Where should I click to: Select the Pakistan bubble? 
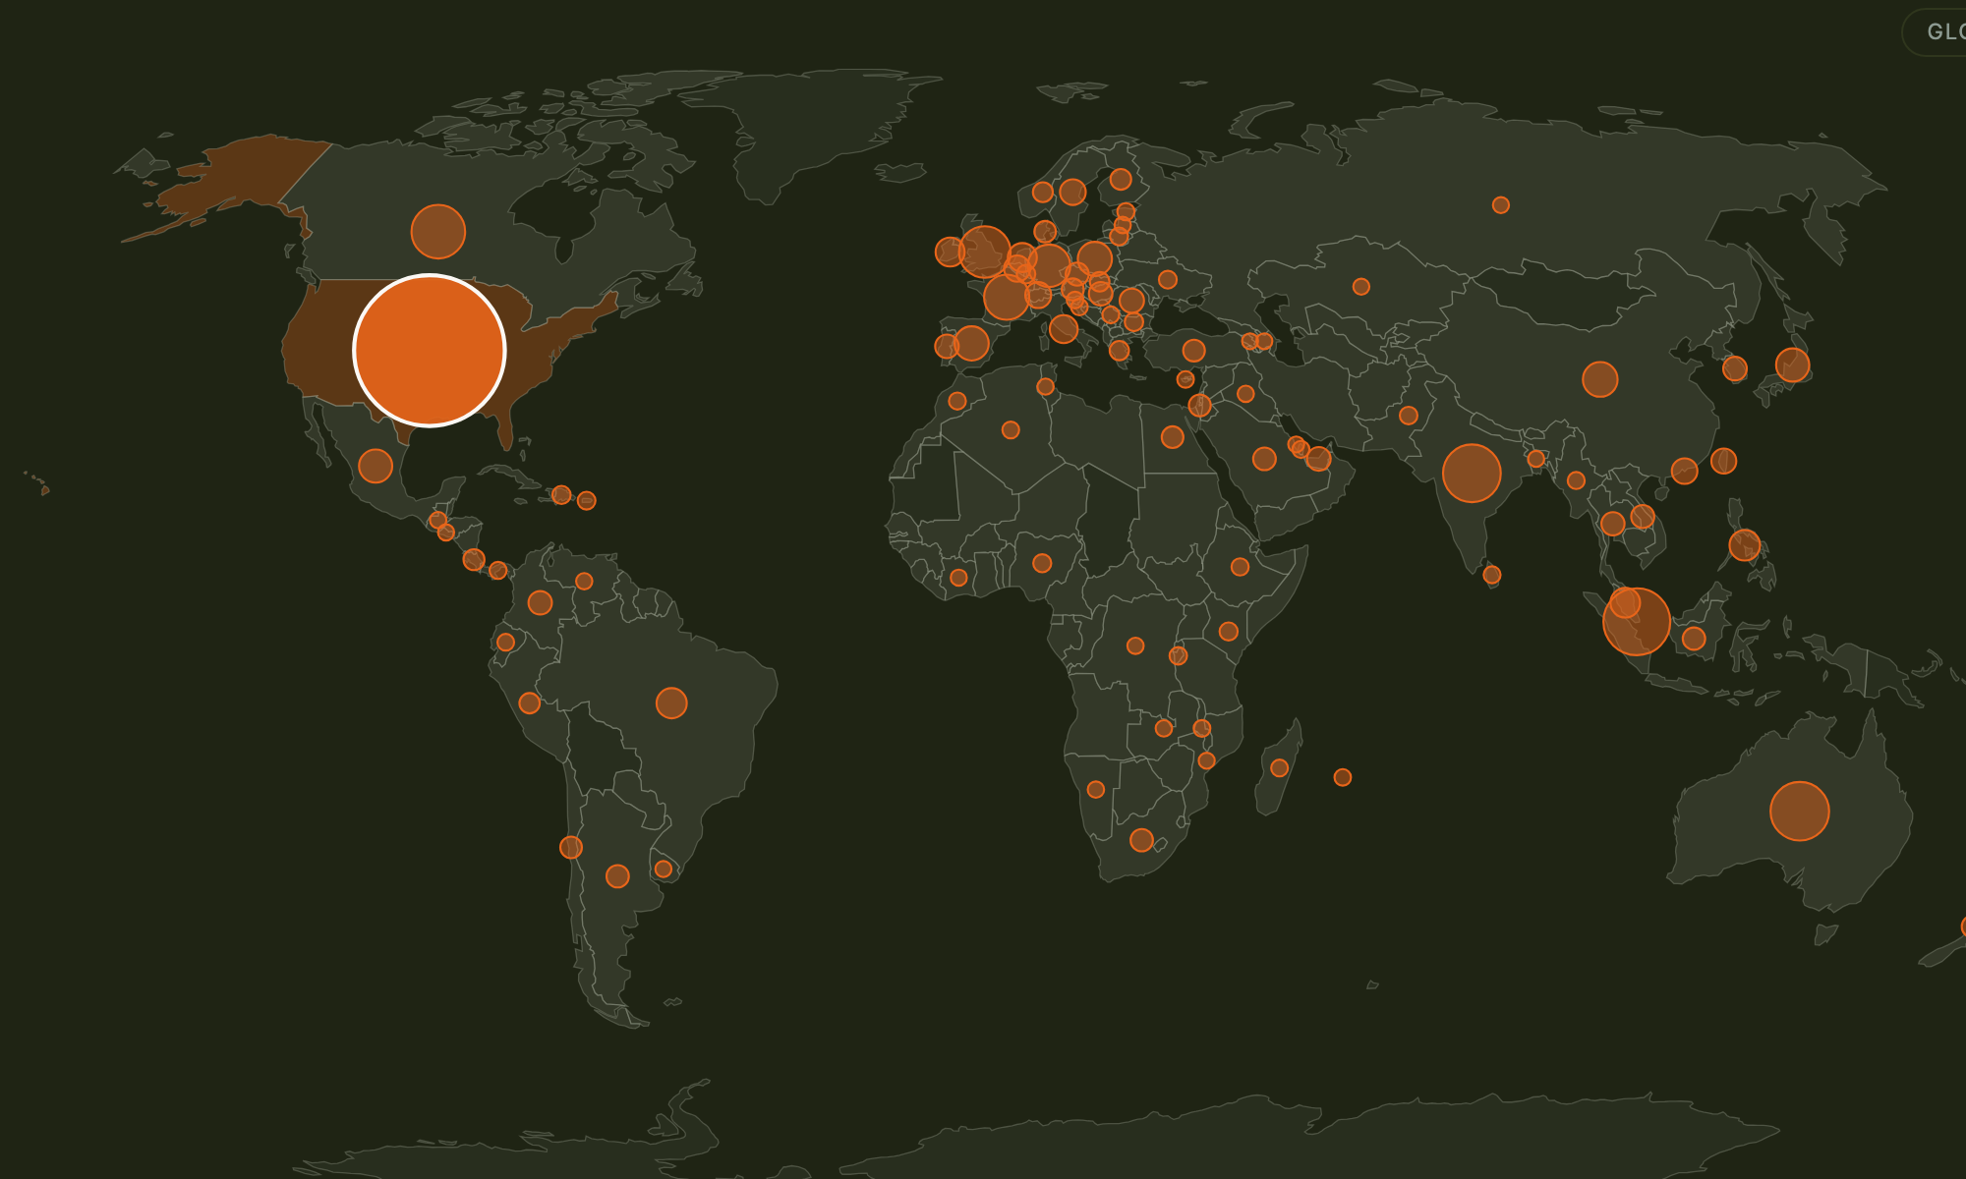[1409, 416]
